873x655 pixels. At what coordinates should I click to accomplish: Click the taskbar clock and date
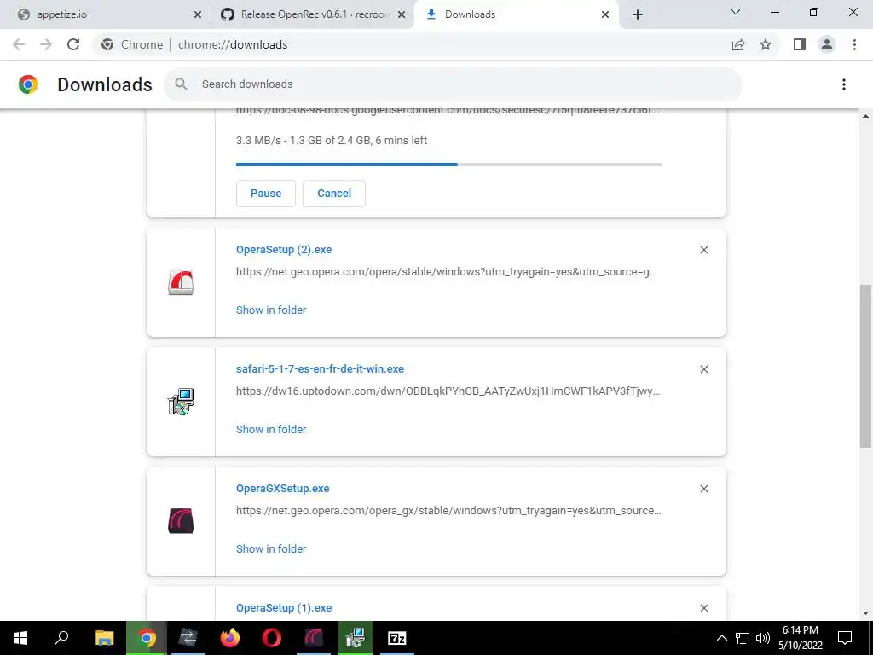[x=801, y=638]
